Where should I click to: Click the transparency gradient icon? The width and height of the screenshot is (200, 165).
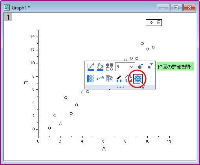point(91,79)
